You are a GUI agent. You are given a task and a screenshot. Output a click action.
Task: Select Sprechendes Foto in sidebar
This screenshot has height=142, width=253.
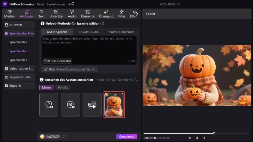(19, 34)
